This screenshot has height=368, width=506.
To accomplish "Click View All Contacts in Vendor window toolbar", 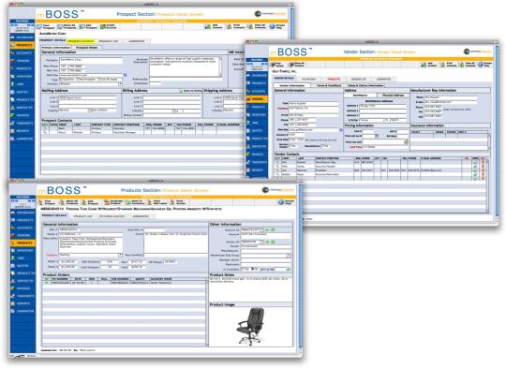I will tap(468, 65).
